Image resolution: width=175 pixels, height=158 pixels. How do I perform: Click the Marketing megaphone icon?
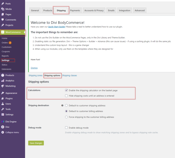(x=3, y=86)
